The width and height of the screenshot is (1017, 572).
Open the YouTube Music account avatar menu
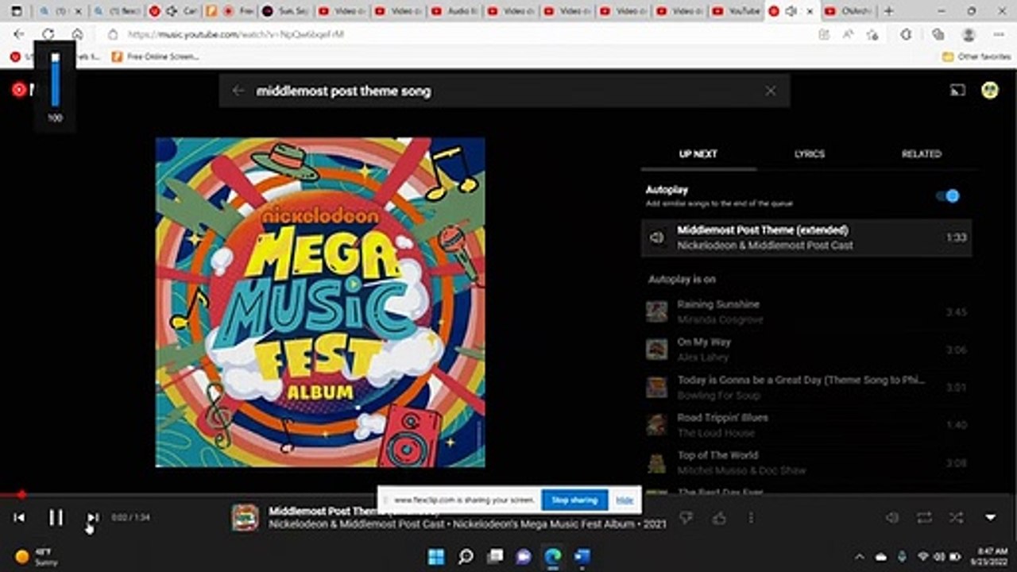[x=990, y=90]
